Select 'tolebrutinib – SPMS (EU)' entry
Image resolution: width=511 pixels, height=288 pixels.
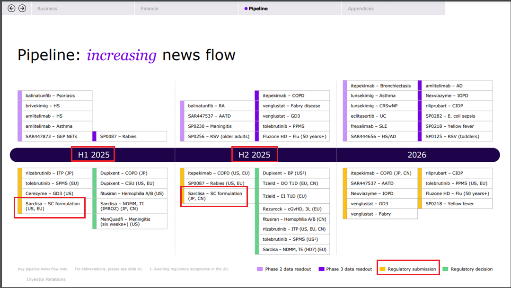pyautogui.click(x=55, y=183)
